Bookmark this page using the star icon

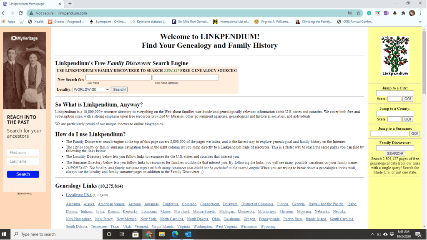[x=358, y=13]
